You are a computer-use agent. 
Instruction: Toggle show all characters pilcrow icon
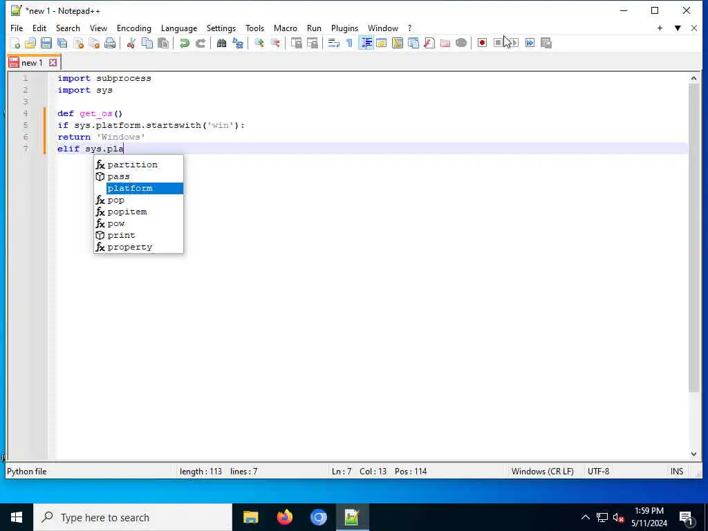(349, 43)
